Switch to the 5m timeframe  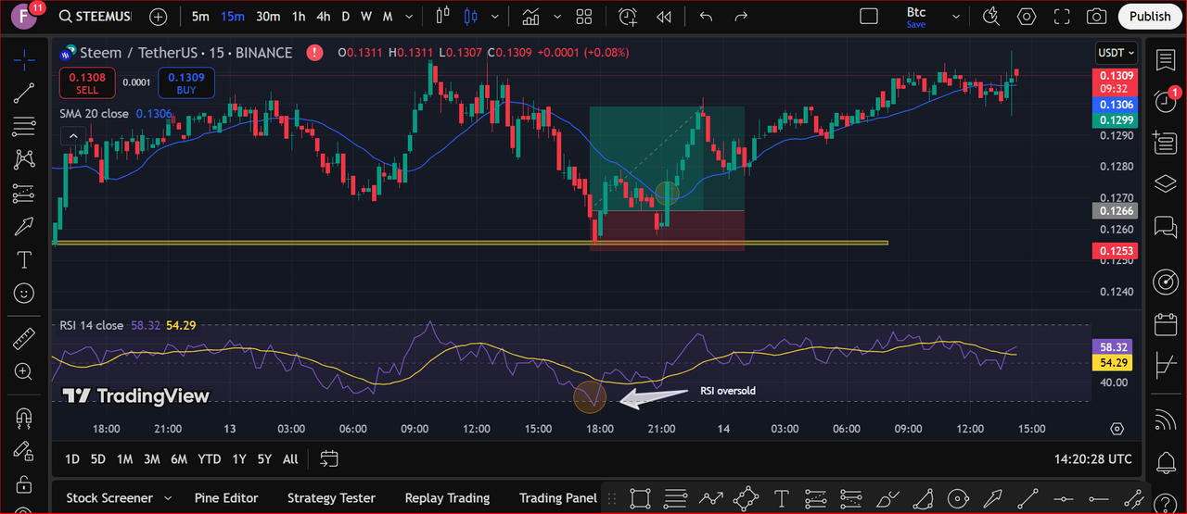click(x=200, y=17)
